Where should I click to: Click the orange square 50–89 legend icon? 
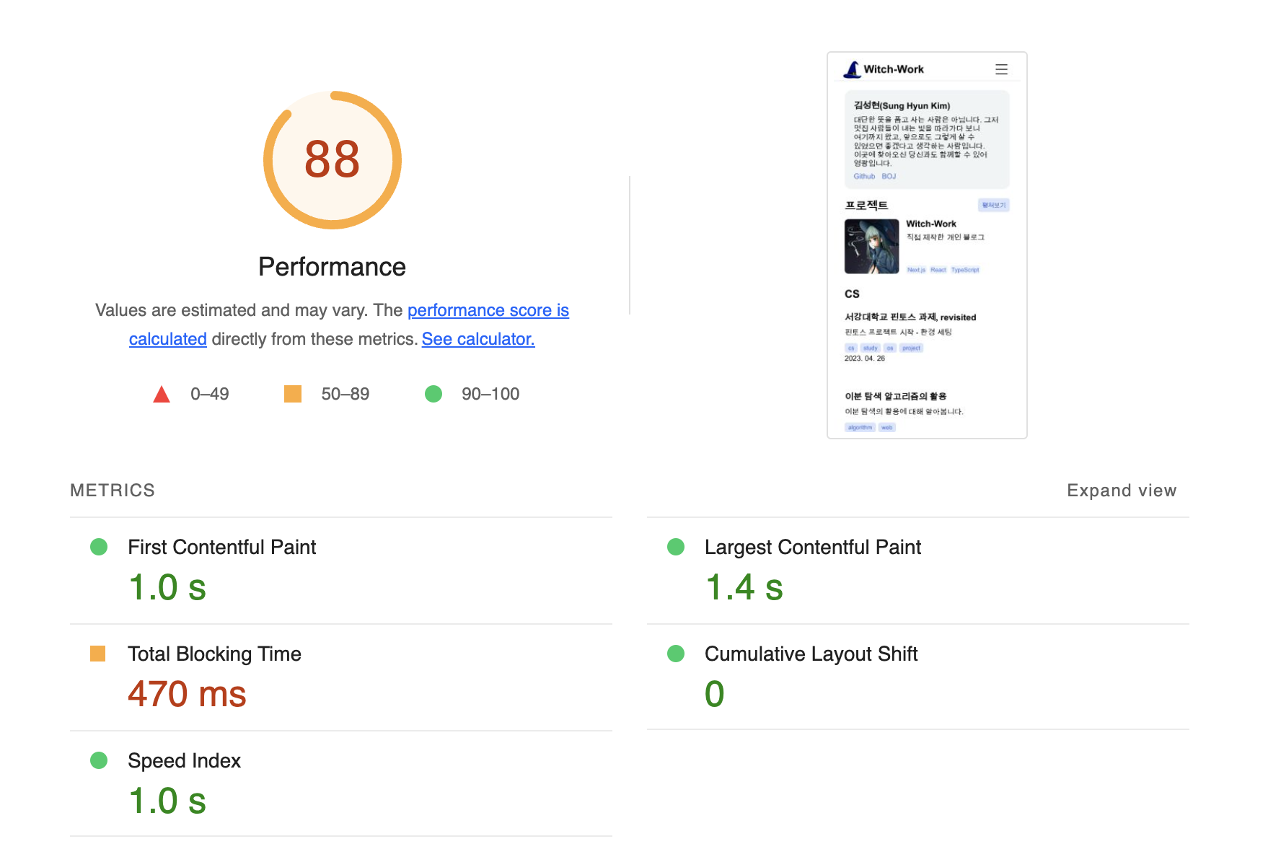pyautogui.click(x=292, y=394)
